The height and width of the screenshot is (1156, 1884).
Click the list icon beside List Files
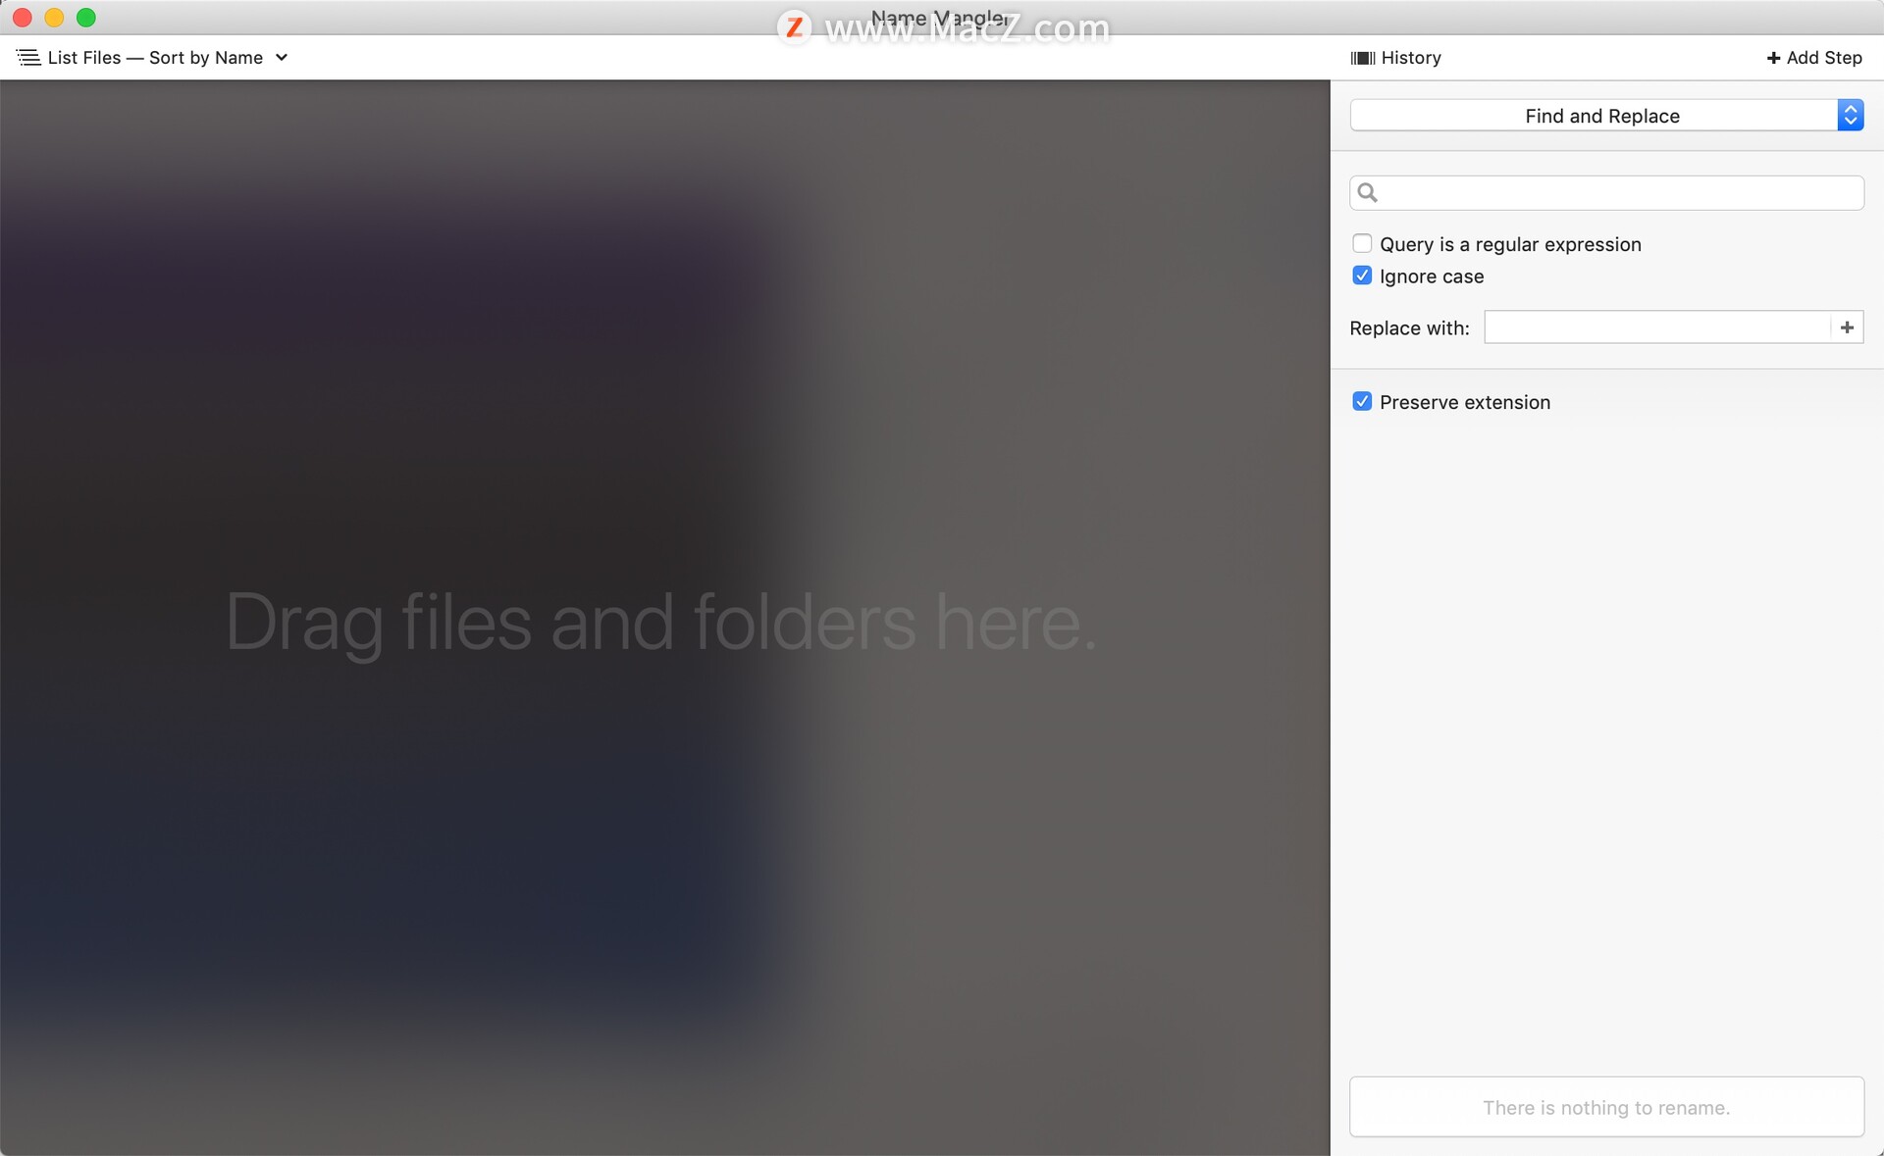tap(28, 58)
